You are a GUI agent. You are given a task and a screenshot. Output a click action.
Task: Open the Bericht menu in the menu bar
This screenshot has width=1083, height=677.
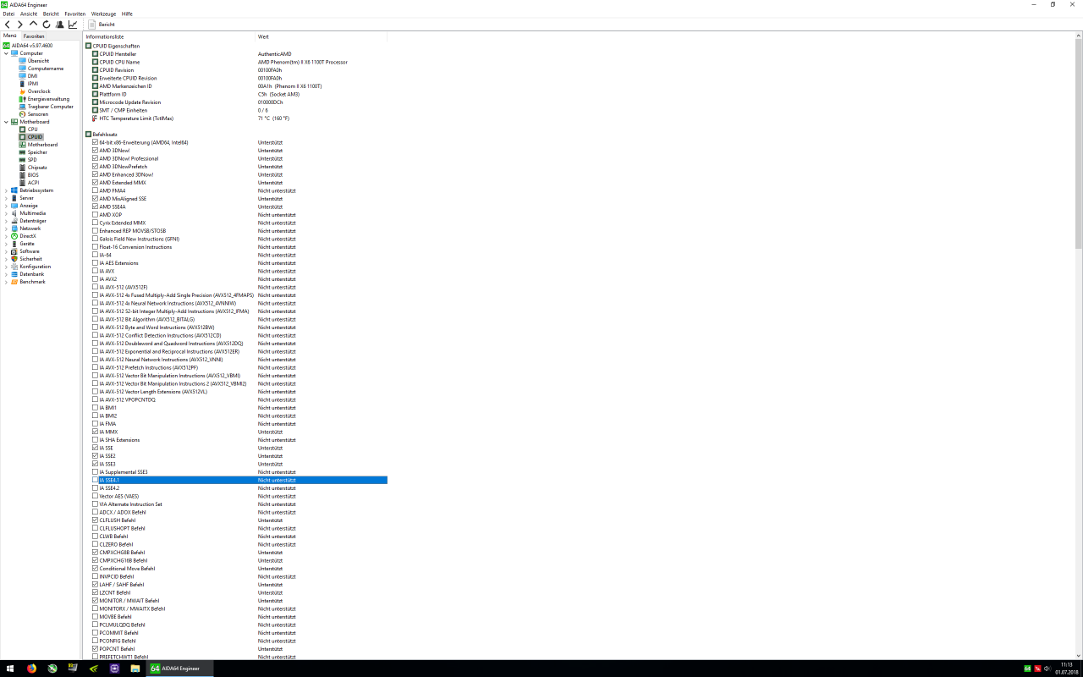51,14
